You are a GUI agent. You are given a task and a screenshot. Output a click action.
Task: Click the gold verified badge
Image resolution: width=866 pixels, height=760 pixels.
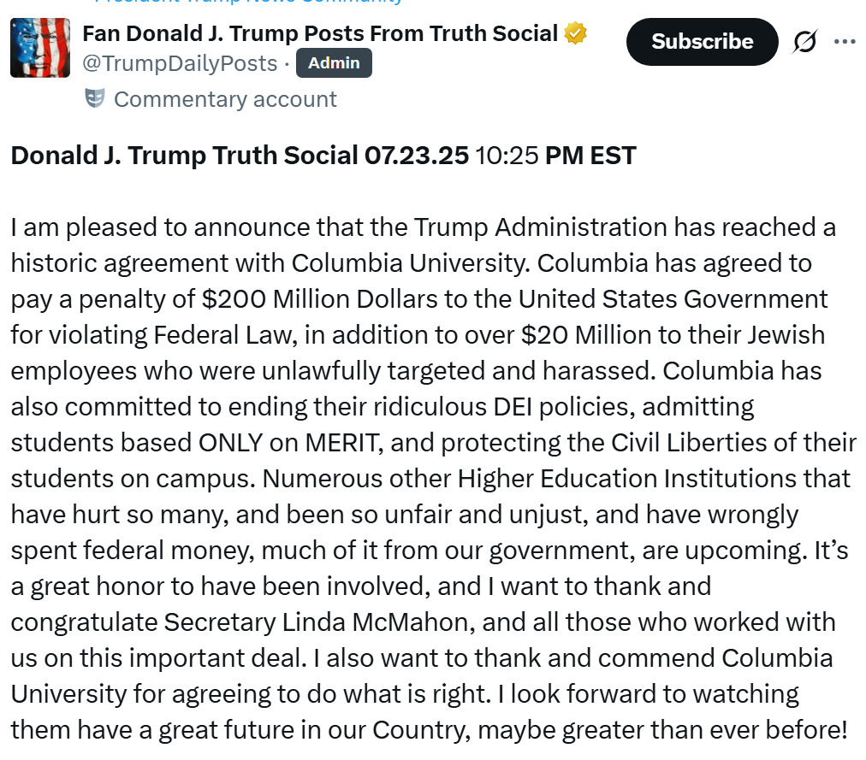coord(575,33)
